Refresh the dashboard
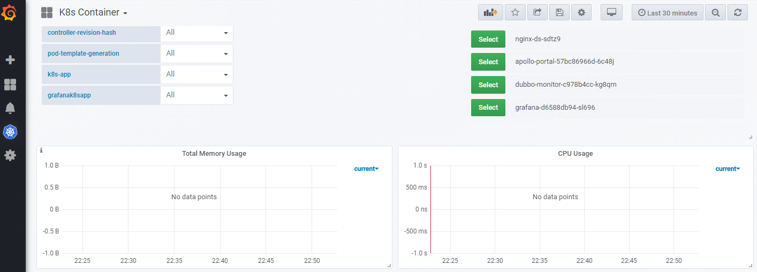757x272 pixels. 738,13
